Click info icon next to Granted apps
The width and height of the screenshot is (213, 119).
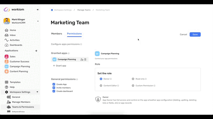pyautogui.click(x=69, y=53)
